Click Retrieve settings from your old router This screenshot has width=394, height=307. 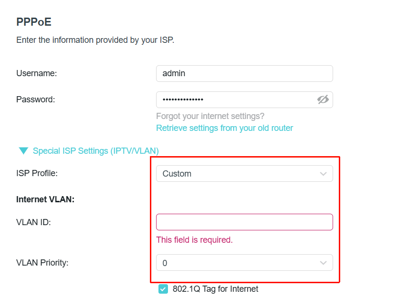(x=225, y=128)
